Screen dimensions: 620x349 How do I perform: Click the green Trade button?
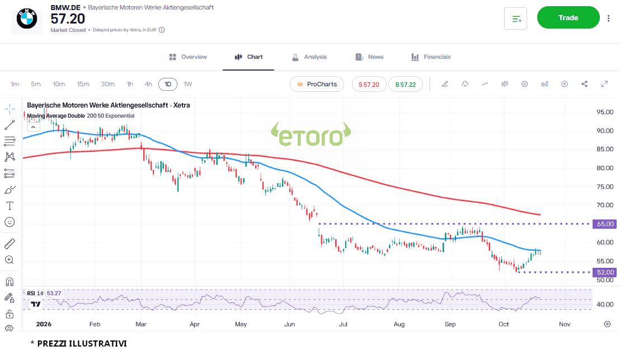click(568, 17)
